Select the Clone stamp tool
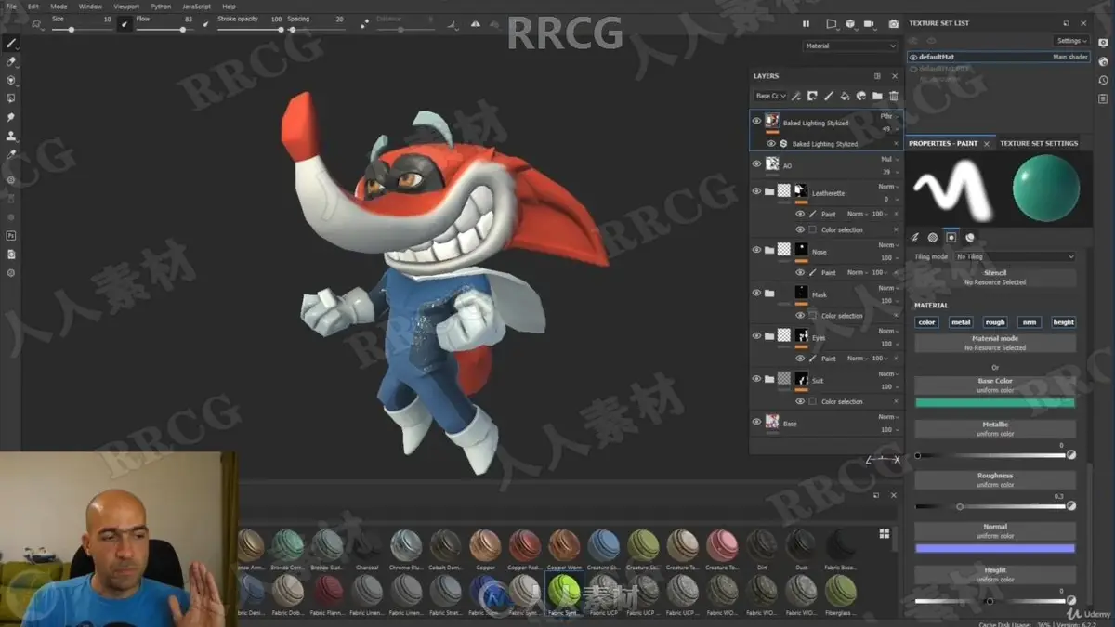 pyautogui.click(x=11, y=136)
